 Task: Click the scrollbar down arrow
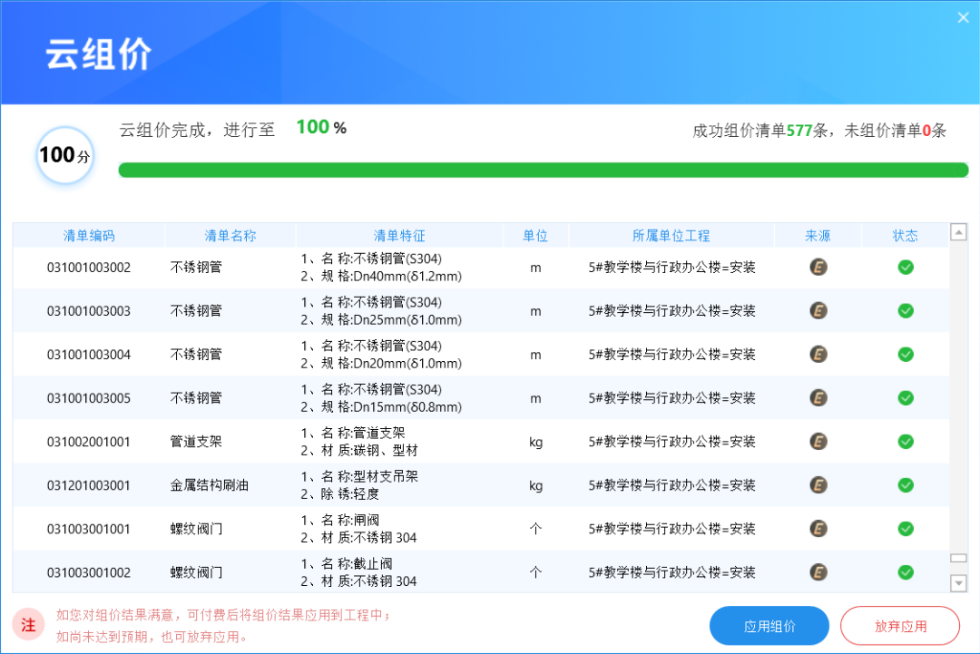(958, 583)
